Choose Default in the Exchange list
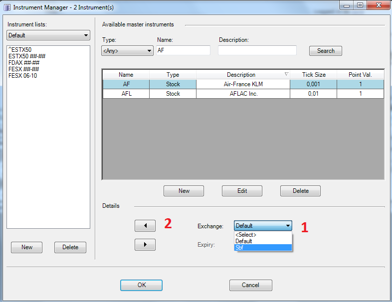Viewport: 392px width, 302px height. point(263,241)
